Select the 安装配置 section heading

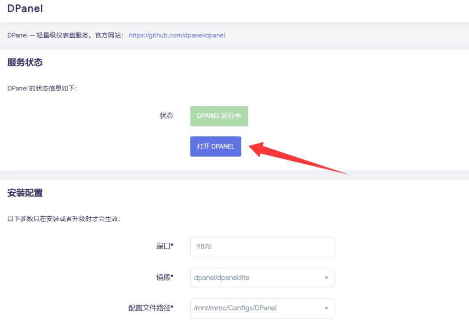click(x=25, y=193)
